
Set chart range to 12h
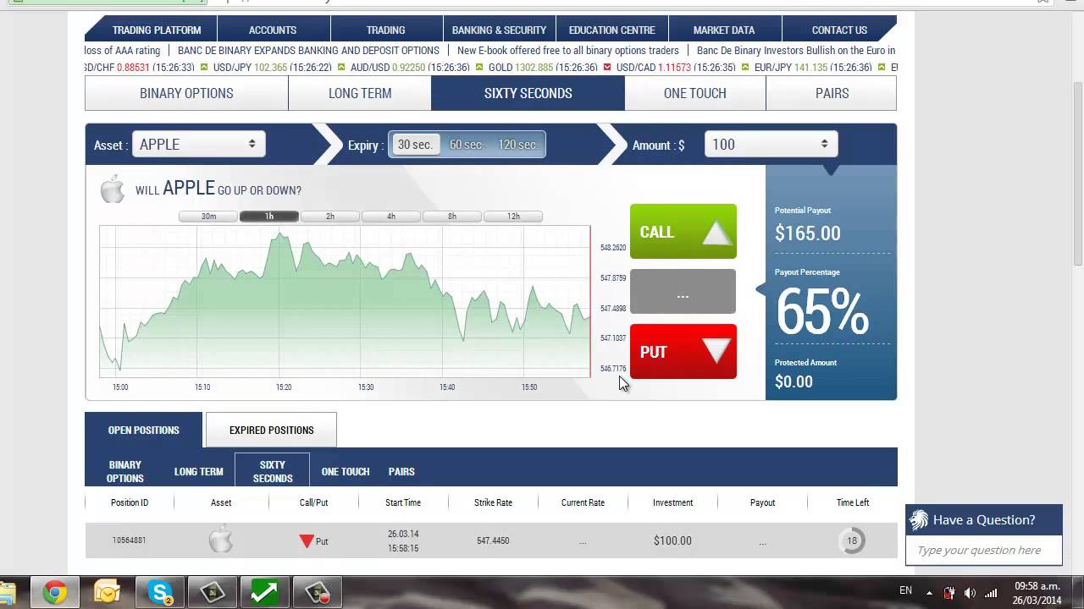(513, 217)
